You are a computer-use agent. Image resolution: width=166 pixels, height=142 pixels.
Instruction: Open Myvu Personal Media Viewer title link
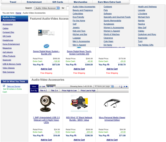pos(112,119)
